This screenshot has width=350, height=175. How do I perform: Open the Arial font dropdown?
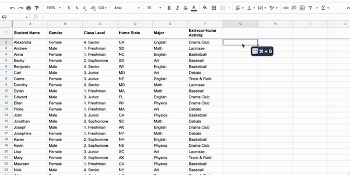click(127, 8)
